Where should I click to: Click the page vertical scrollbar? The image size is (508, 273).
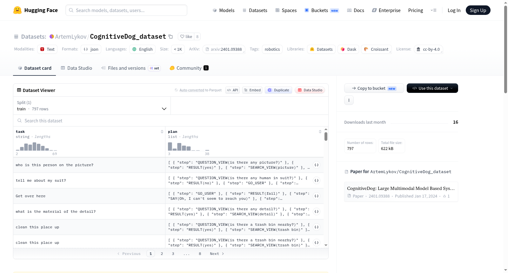click(505, 49)
